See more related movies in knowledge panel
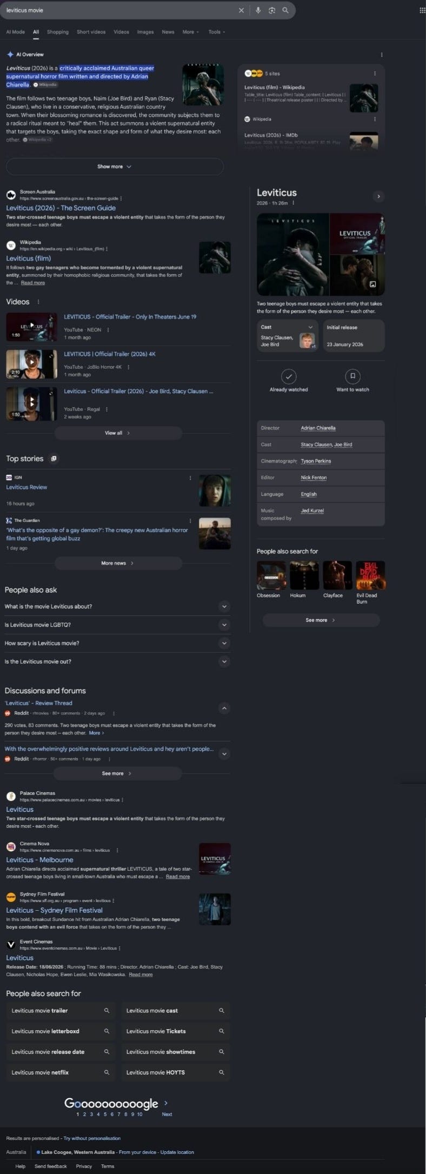 pos(321,620)
